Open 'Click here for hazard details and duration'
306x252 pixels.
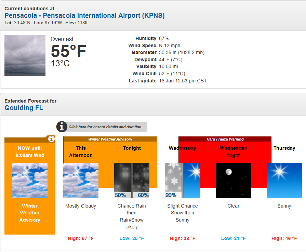(x=105, y=127)
